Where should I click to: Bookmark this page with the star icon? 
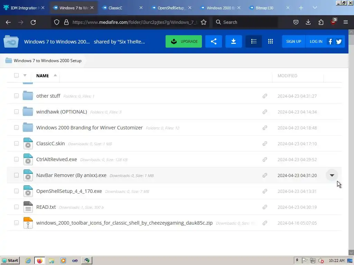[204, 22]
